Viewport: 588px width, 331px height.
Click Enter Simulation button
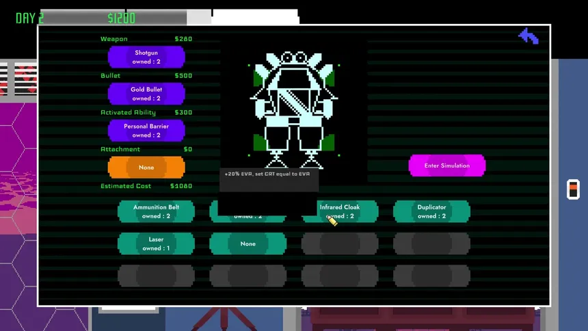(x=447, y=165)
